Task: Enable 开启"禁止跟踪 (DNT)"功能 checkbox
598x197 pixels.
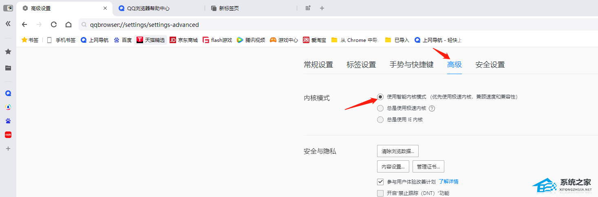Action: (x=380, y=193)
